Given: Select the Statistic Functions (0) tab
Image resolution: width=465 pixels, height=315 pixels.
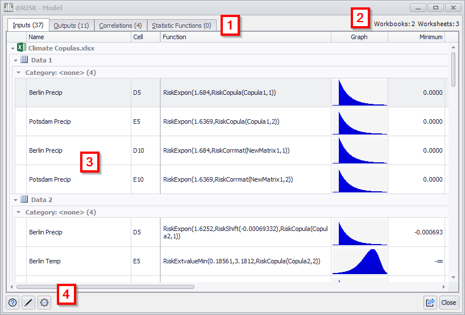Looking at the screenshot, I should coord(181,26).
